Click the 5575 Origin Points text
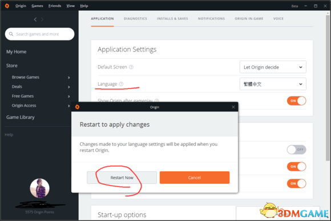This screenshot has height=221, width=331. [40, 212]
